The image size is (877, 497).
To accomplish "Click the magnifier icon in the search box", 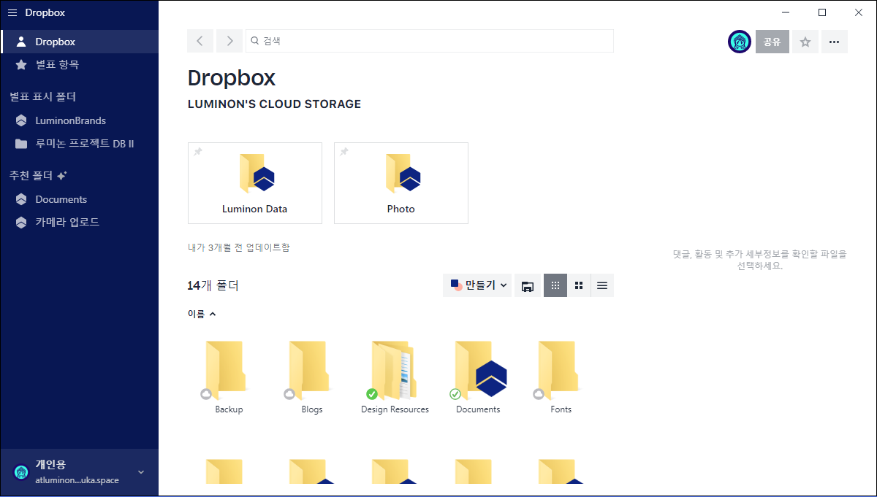I will tap(255, 41).
